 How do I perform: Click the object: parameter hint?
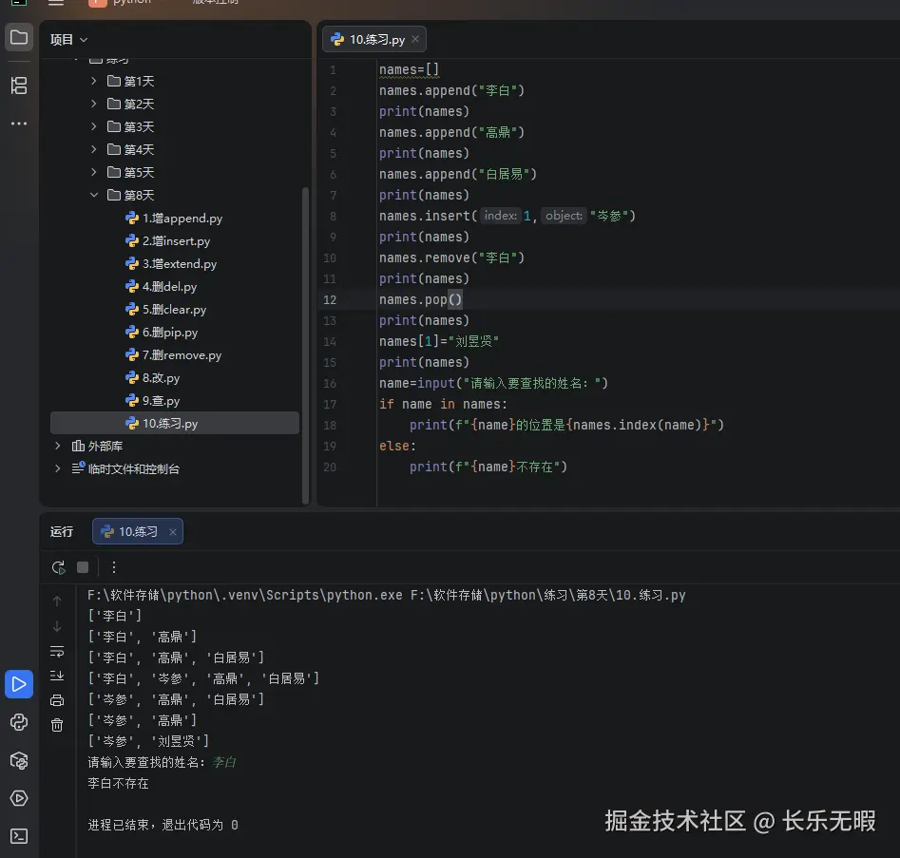pyautogui.click(x=564, y=216)
